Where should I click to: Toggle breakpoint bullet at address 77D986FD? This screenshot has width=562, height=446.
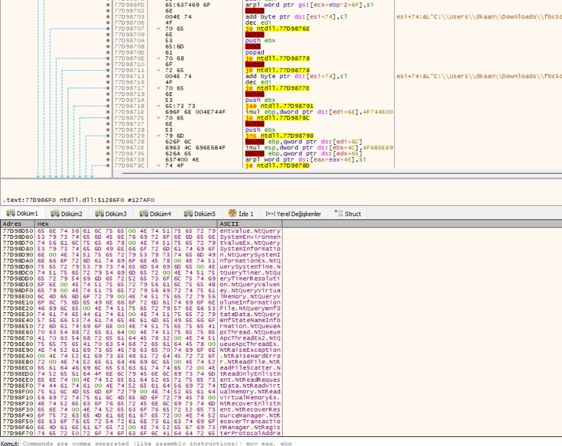tap(109, 5)
